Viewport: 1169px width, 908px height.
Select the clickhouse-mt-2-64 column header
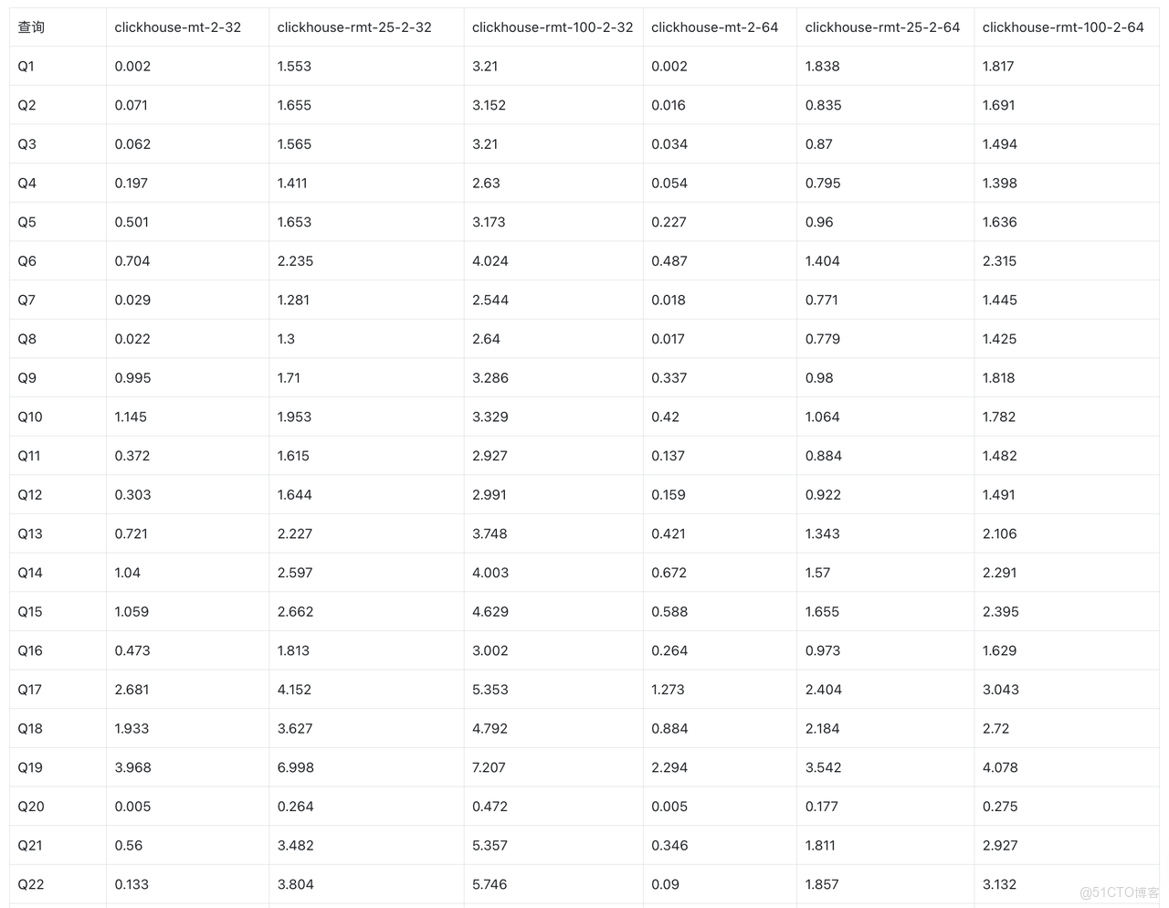tap(715, 27)
